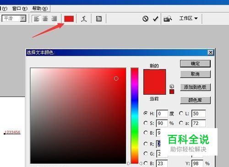Image resolution: width=229 pixels, height=167 pixels.
Task: Click the 取消 button
Action: click(x=195, y=74)
